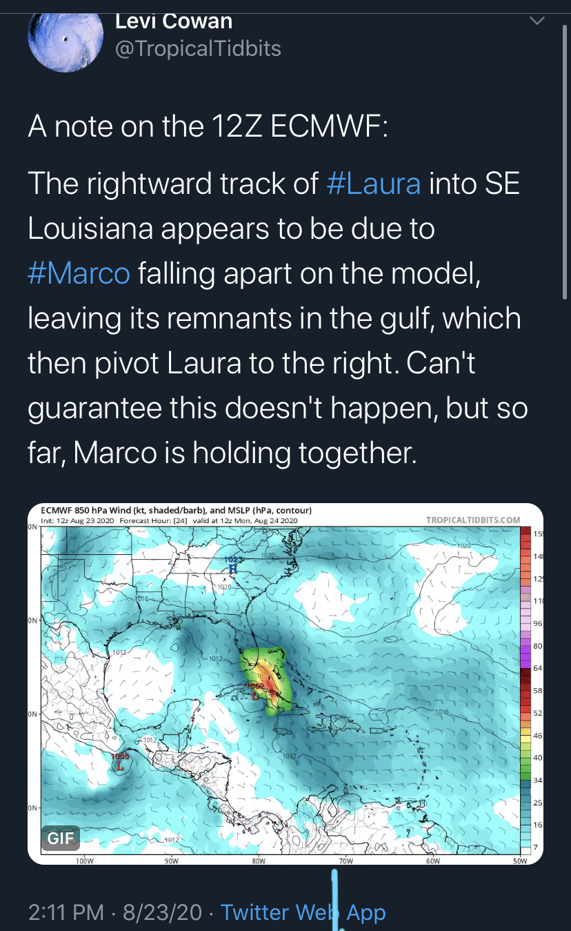Click the TROPICALTIDBITS.COM watermark
This screenshot has height=931, width=571.
(473, 520)
